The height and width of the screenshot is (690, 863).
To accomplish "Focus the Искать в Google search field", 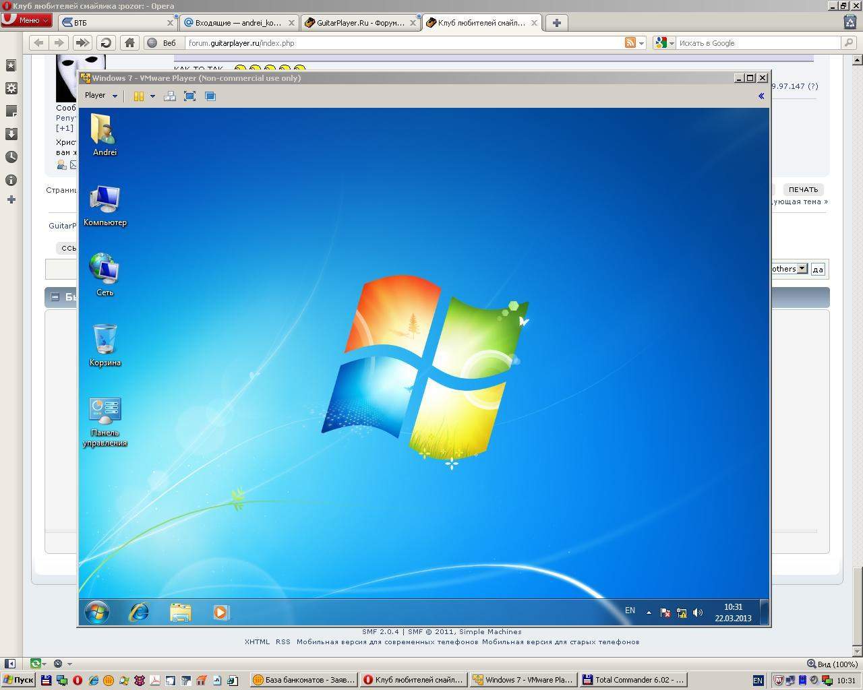I will tap(758, 43).
